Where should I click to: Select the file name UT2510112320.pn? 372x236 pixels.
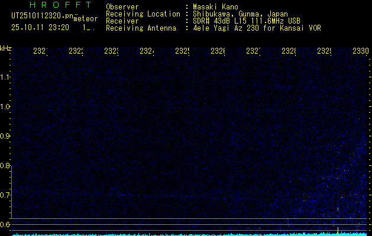(42, 16)
